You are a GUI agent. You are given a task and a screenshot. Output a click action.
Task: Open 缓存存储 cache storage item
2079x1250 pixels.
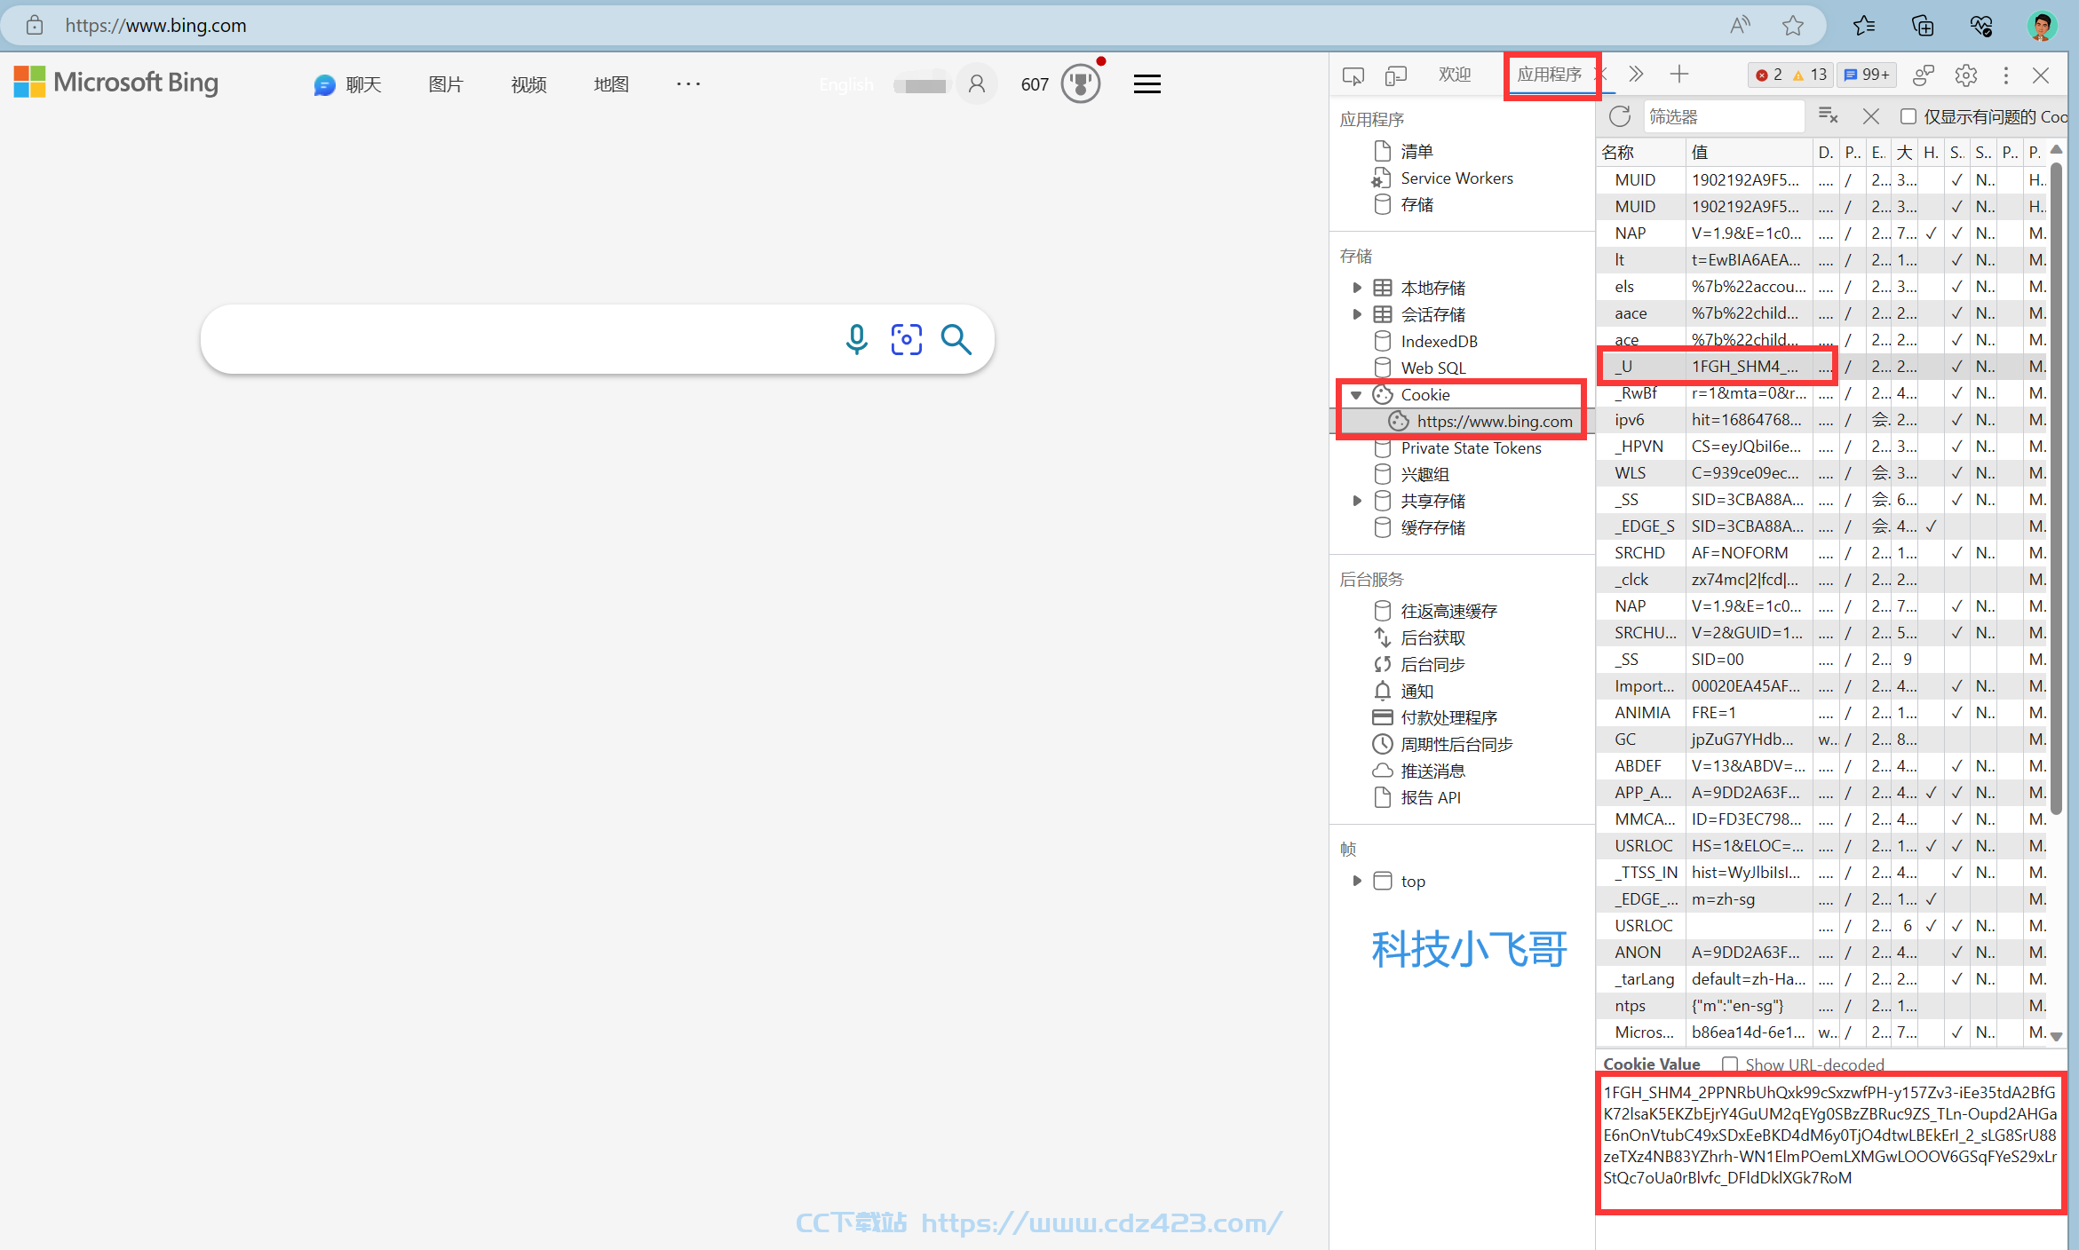(1432, 527)
